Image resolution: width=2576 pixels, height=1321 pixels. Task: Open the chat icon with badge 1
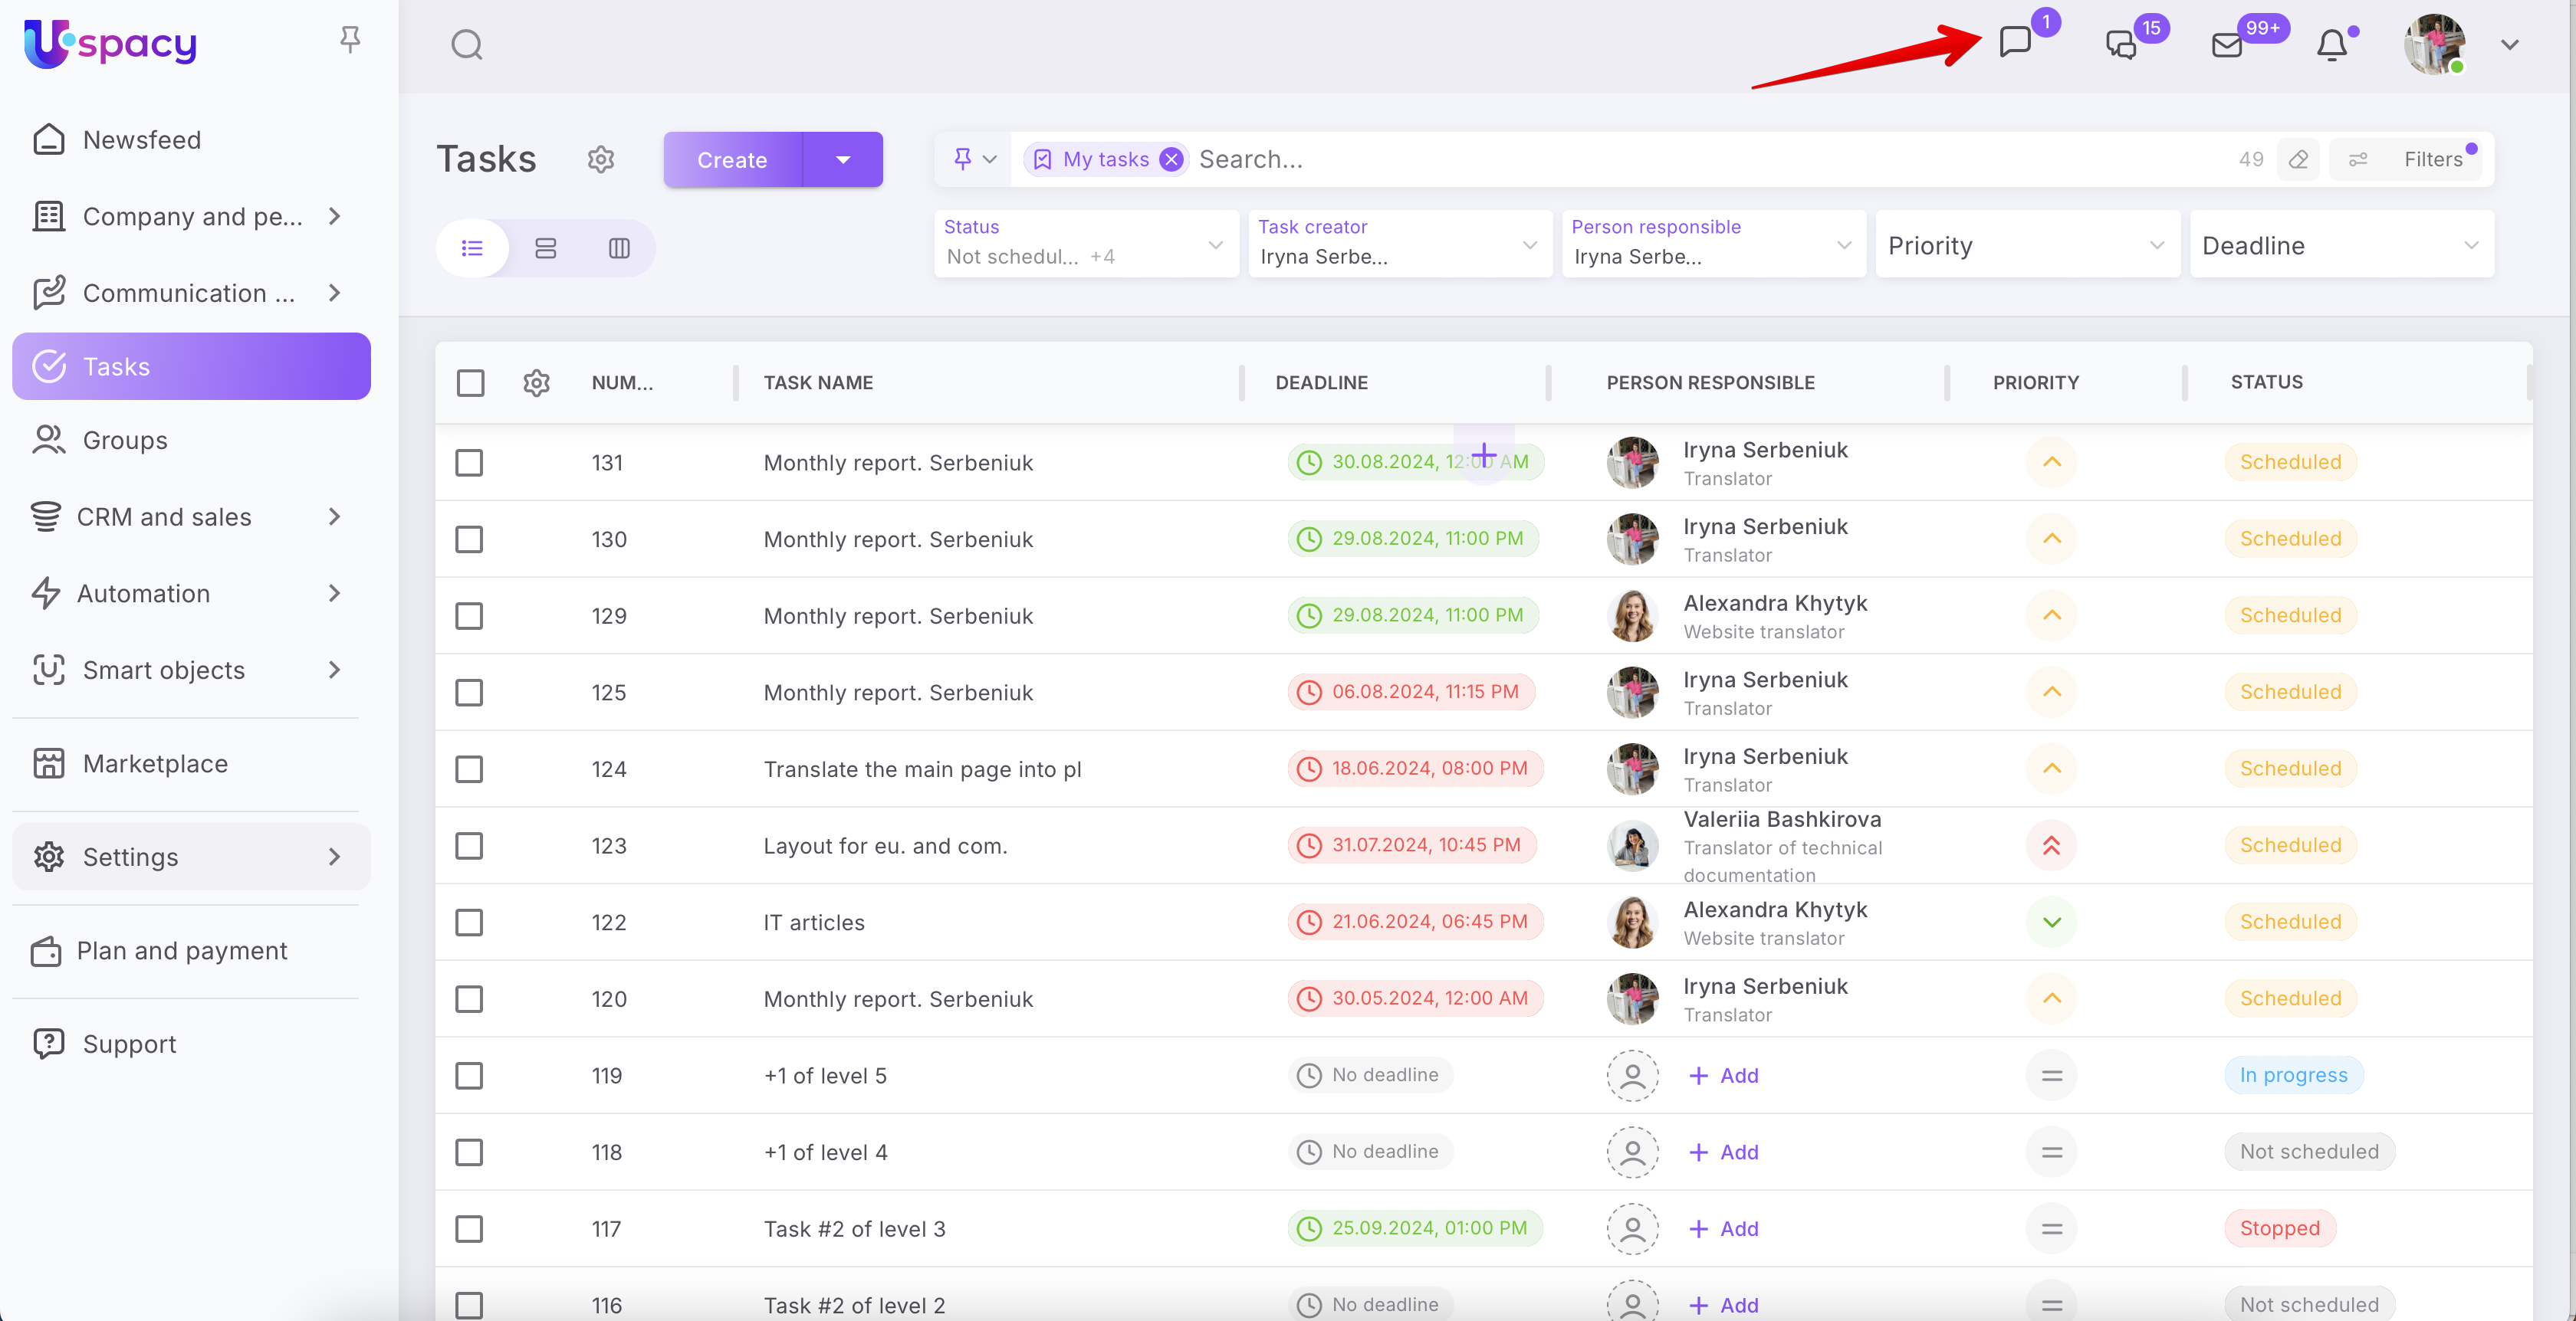(2014, 43)
